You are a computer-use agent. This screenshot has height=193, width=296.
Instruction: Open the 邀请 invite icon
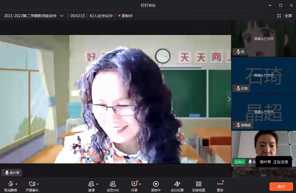(91, 184)
